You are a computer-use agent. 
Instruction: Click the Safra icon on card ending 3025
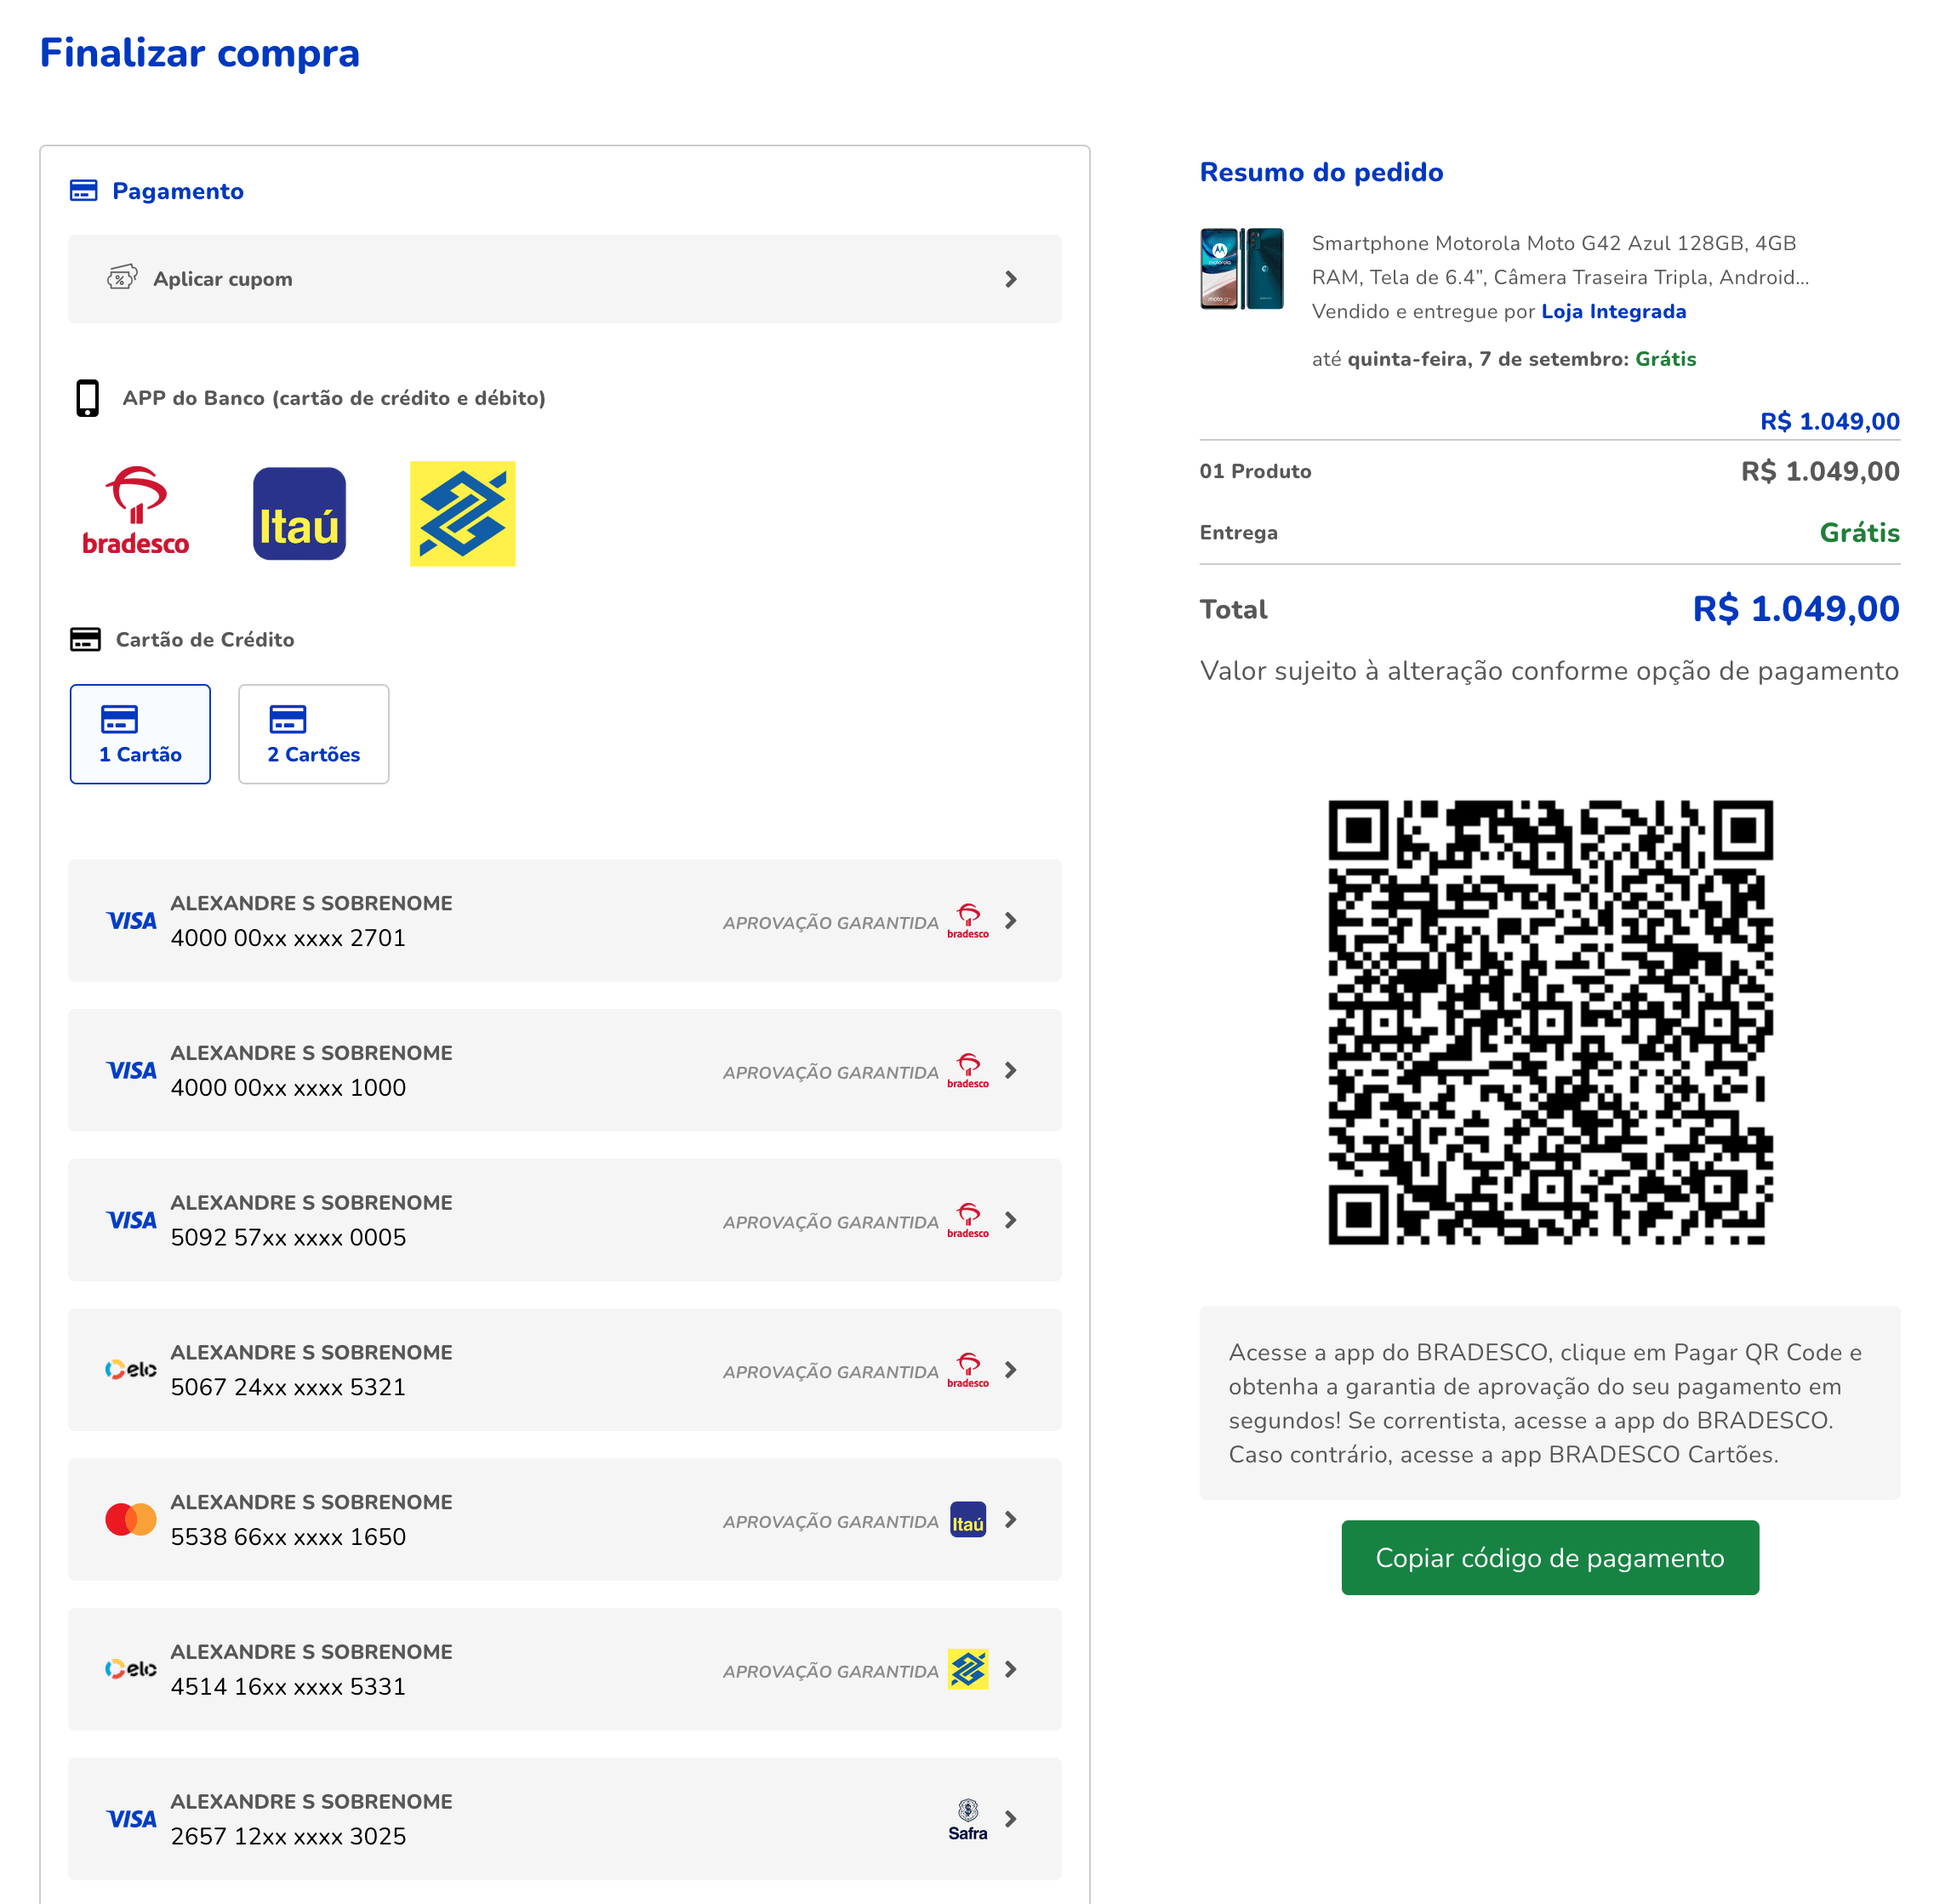click(x=967, y=1819)
